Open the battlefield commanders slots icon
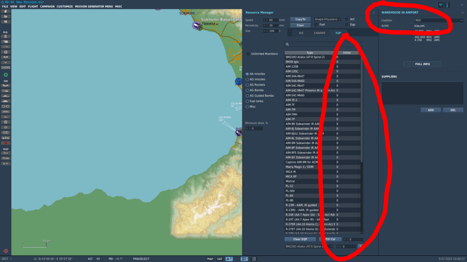Screen dimensions: 467x262 pyautogui.click(x=5, y=68)
